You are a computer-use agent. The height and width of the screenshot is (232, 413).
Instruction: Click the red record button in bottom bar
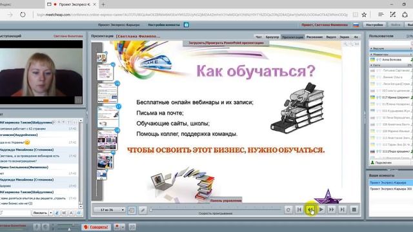[x=117, y=227]
